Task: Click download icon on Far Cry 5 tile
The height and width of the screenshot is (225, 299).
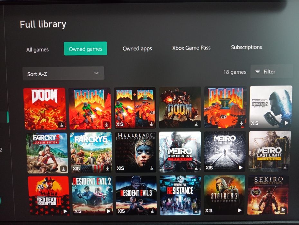Action: 107,169
